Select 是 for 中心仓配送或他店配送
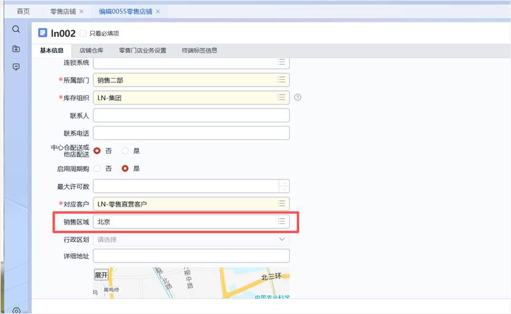The width and height of the screenshot is (511, 314). (125, 151)
